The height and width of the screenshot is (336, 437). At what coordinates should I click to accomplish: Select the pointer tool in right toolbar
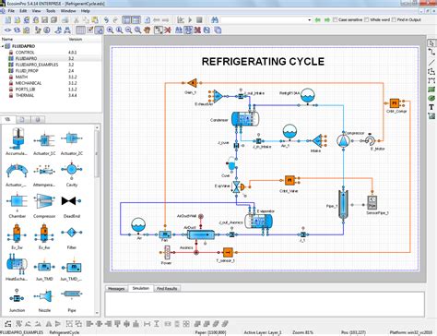[x=431, y=43]
